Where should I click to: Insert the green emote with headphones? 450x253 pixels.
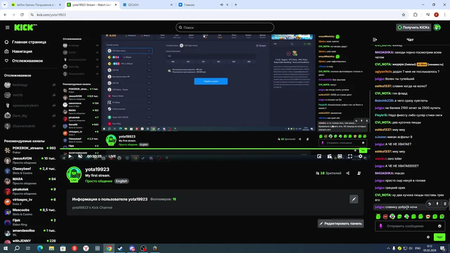click(x=392, y=216)
